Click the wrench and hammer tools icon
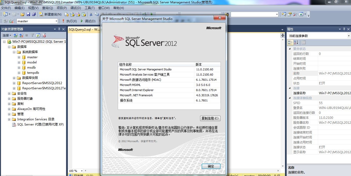351x176 pixels. 295,14
